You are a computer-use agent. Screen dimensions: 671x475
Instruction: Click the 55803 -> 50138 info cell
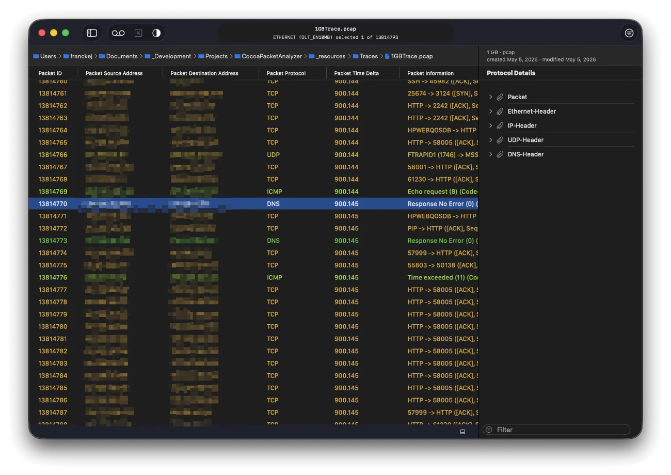[443, 265]
